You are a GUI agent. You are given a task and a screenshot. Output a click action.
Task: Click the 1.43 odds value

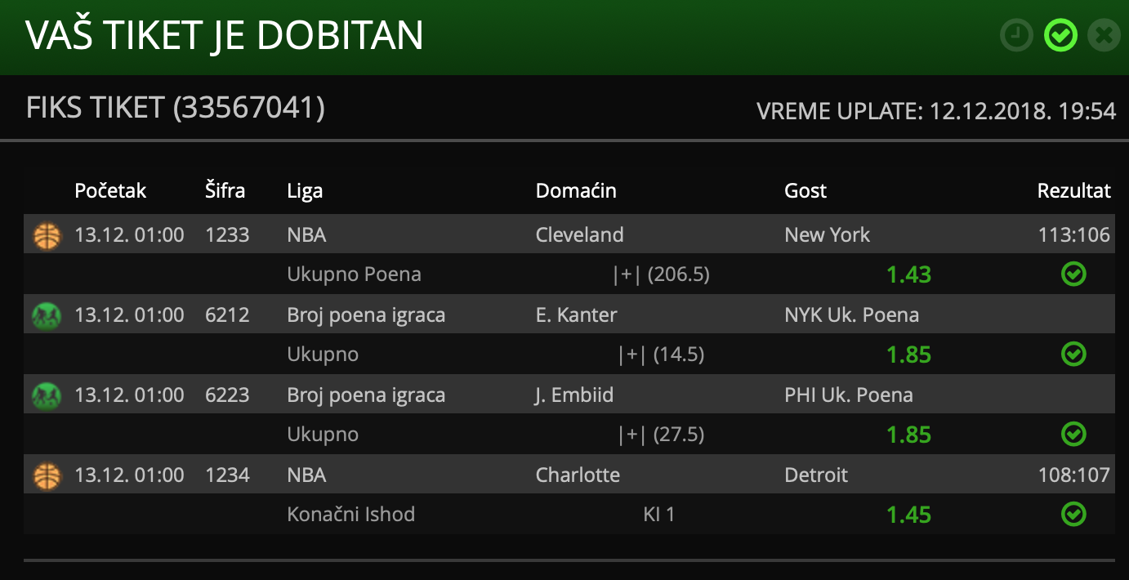tap(908, 274)
